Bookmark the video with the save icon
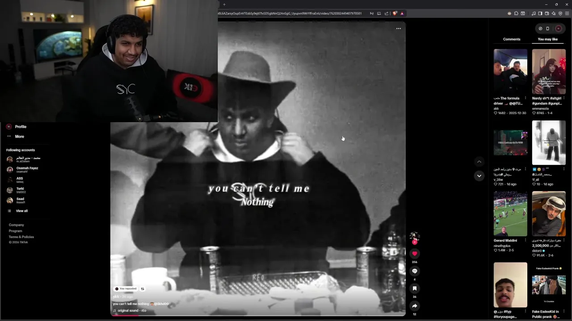572x321 pixels. click(x=414, y=288)
